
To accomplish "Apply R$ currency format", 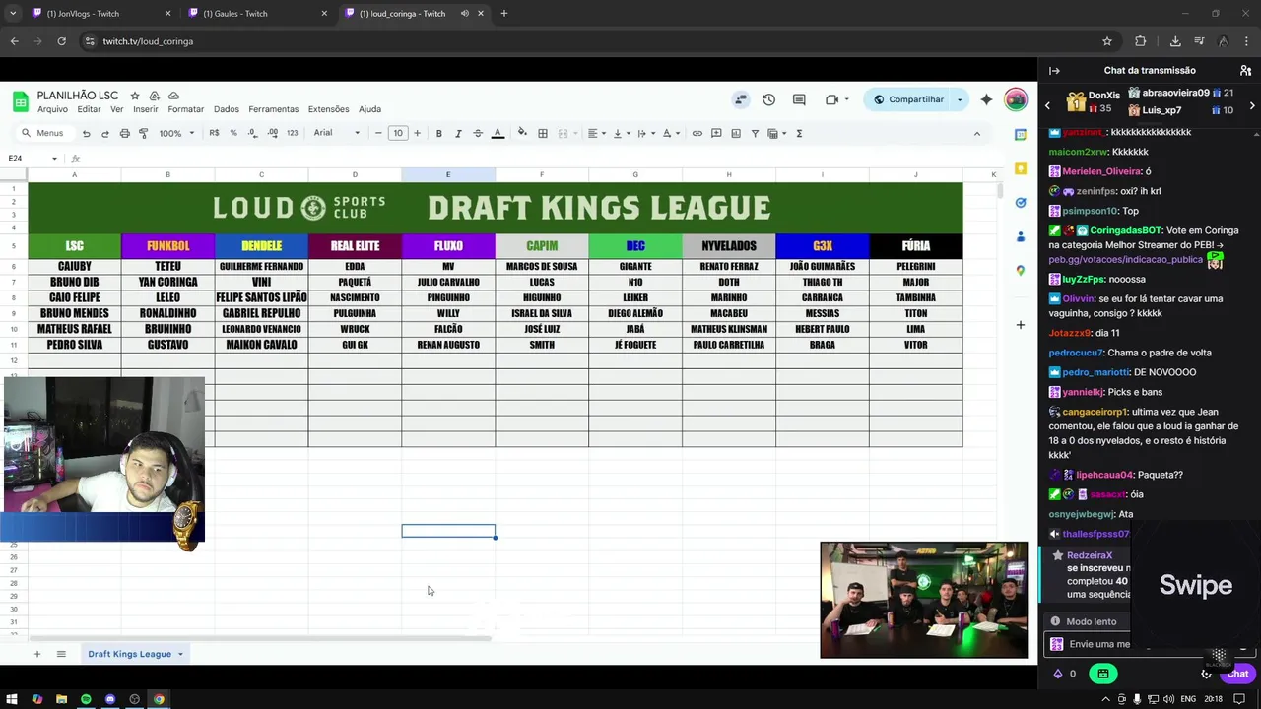I will click(214, 133).
